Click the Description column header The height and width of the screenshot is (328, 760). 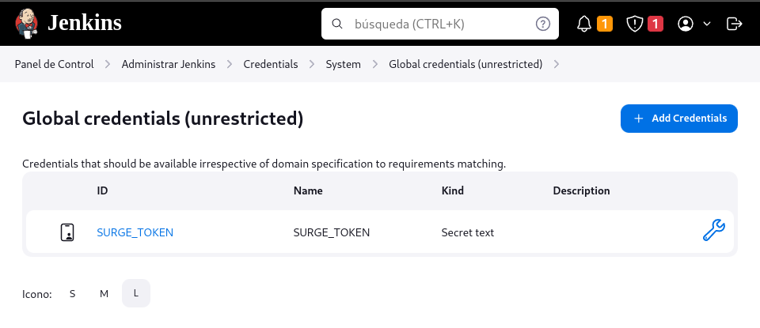581,190
